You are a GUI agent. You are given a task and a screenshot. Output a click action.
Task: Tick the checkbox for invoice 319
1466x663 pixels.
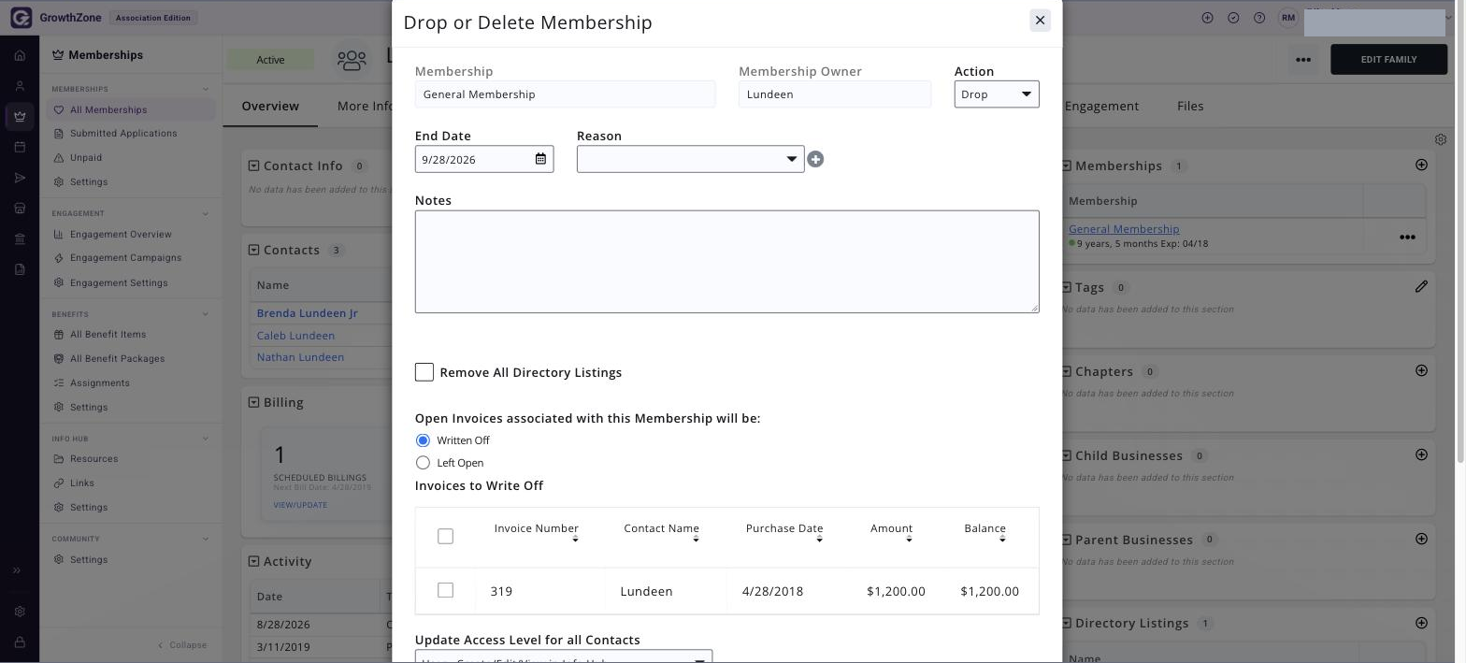point(445,590)
